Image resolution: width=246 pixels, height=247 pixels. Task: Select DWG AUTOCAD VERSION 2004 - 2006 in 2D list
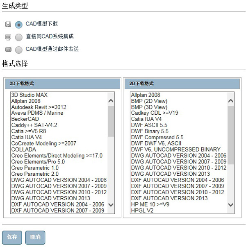point(179,156)
